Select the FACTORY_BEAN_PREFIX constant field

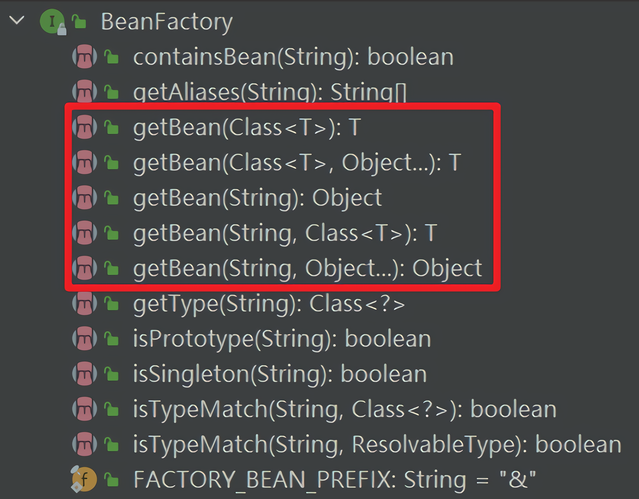(x=334, y=480)
